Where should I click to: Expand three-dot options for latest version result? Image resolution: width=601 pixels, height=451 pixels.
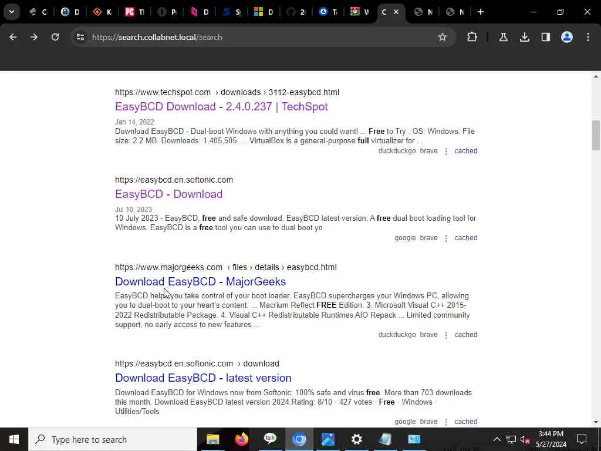(x=446, y=422)
